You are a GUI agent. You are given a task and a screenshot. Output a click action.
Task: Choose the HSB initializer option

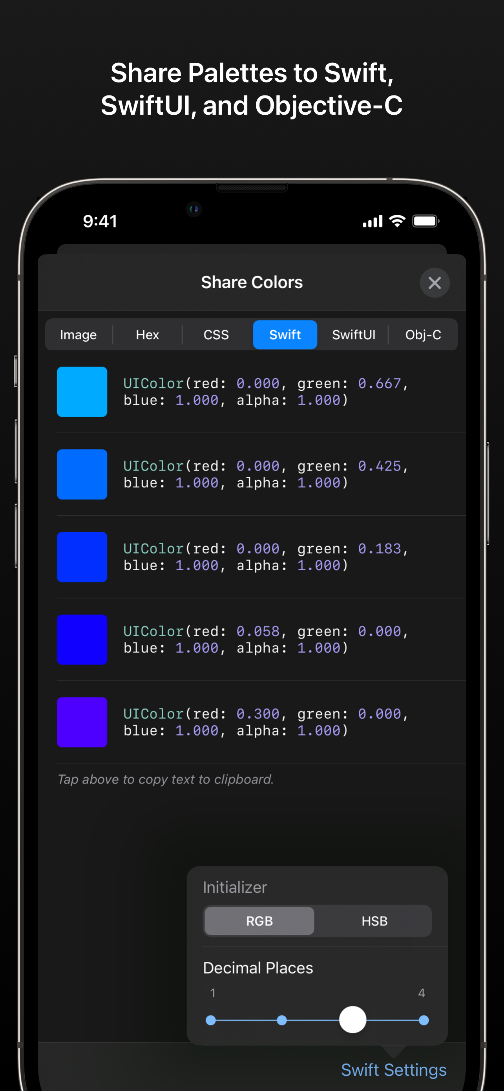click(x=374, y=921)
